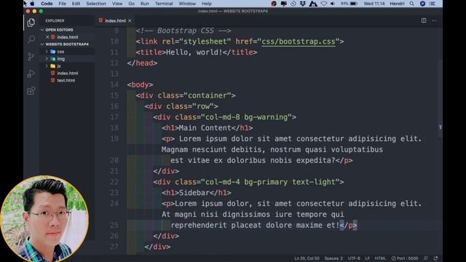Open the Edit menu
The width and height of the screenshot is (466, 262).
(x=76, y=4)
